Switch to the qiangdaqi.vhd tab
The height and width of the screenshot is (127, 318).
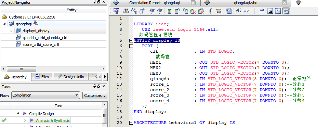click(x=246, y=3)
